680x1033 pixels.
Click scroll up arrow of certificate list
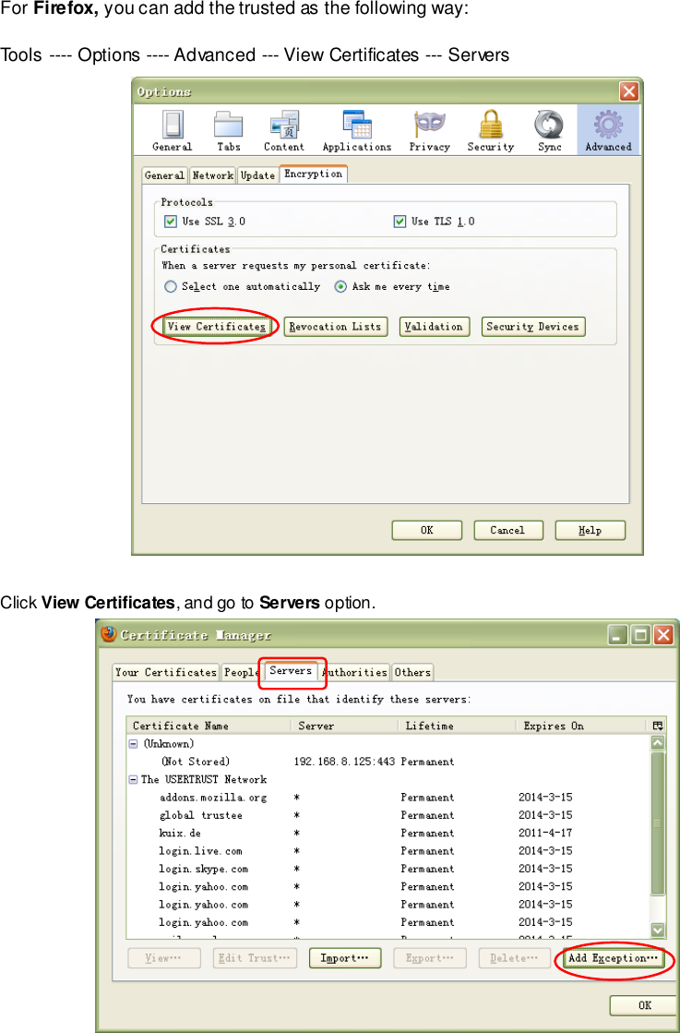point(658,743)
